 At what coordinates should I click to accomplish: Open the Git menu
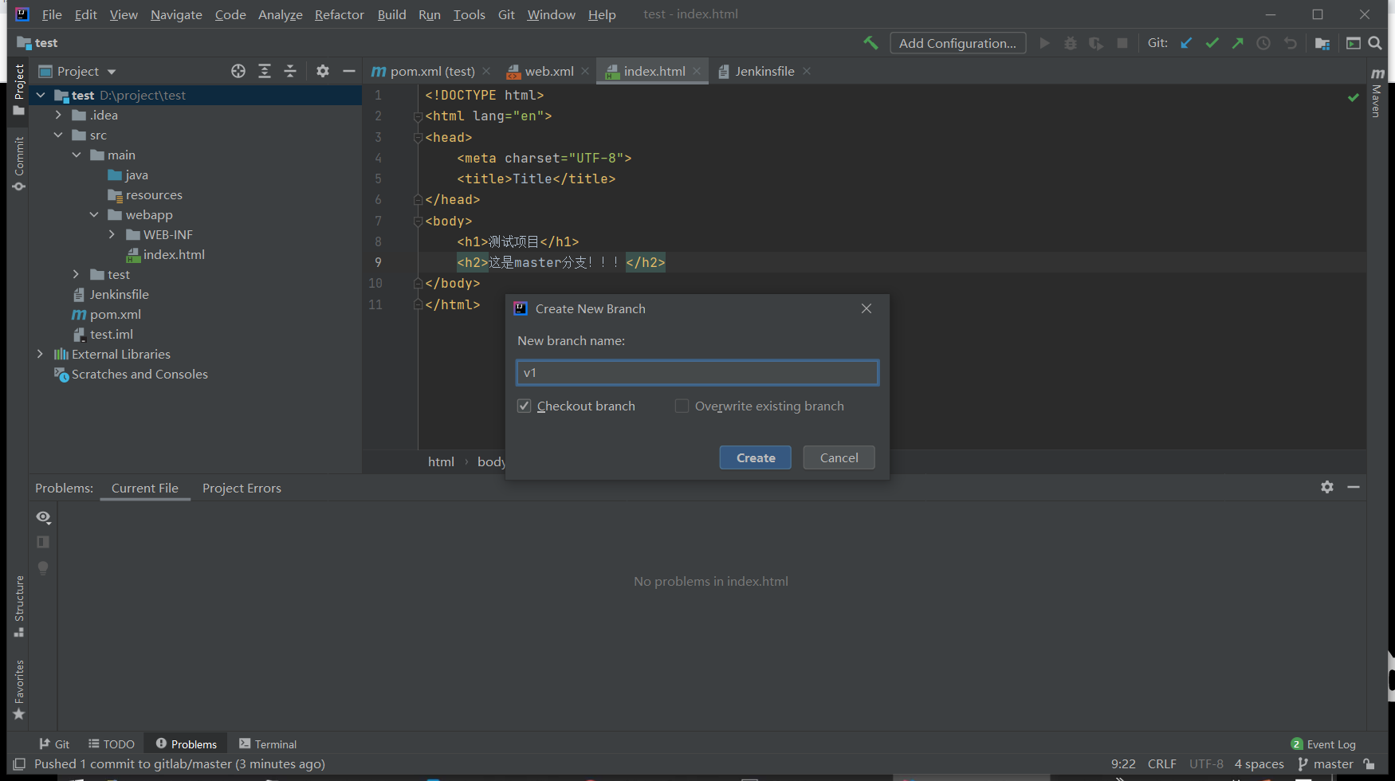point(506,14)
